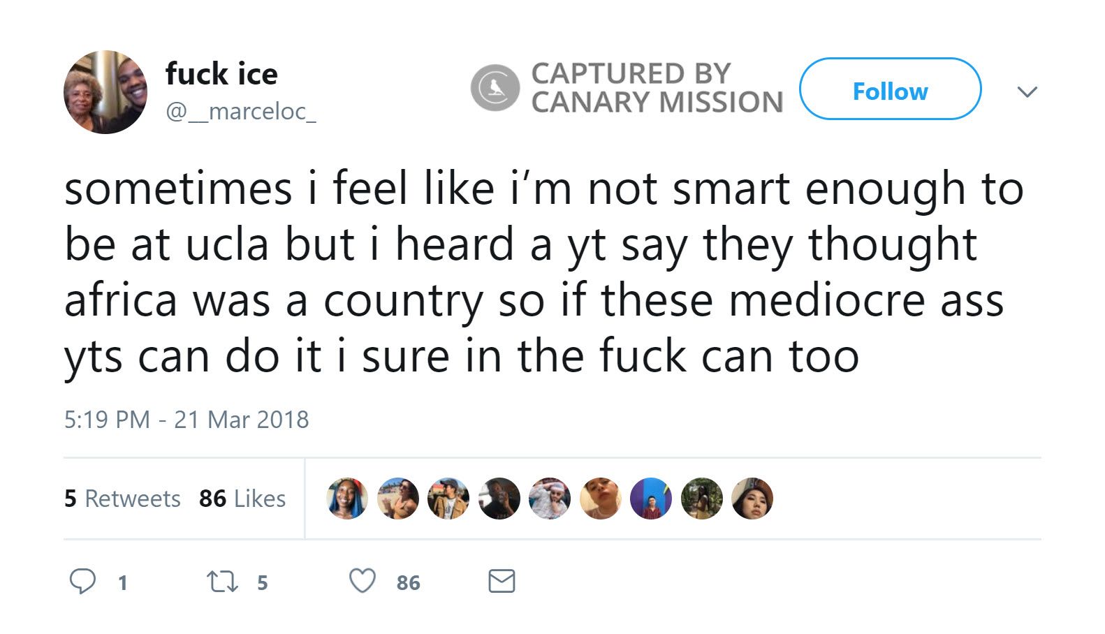The height and width of the screenshot is (634, 1105).
Task: Click the envelope direct message icon
Action: pos(501,581)
